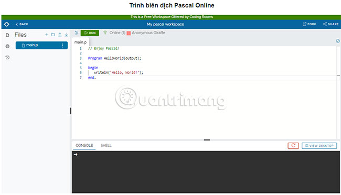Click the horizontal divider handle above the console
The image size is (341, 195).
(207, 140)
